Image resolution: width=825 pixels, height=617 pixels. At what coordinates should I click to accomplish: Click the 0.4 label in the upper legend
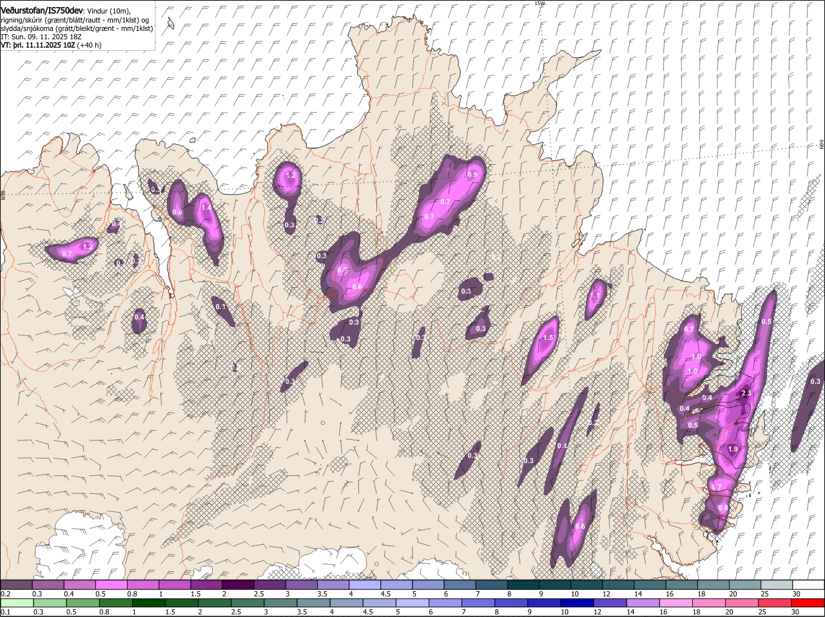coord(69,594)
